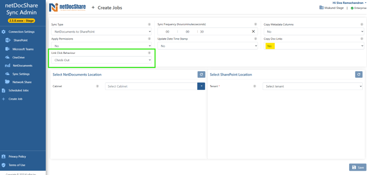Viewport: 367px width, 175px height.
Task: Open the Terms of Use link
Action: tap(17, 165)
